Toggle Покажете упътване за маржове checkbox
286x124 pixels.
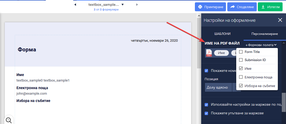pos(206,113)
